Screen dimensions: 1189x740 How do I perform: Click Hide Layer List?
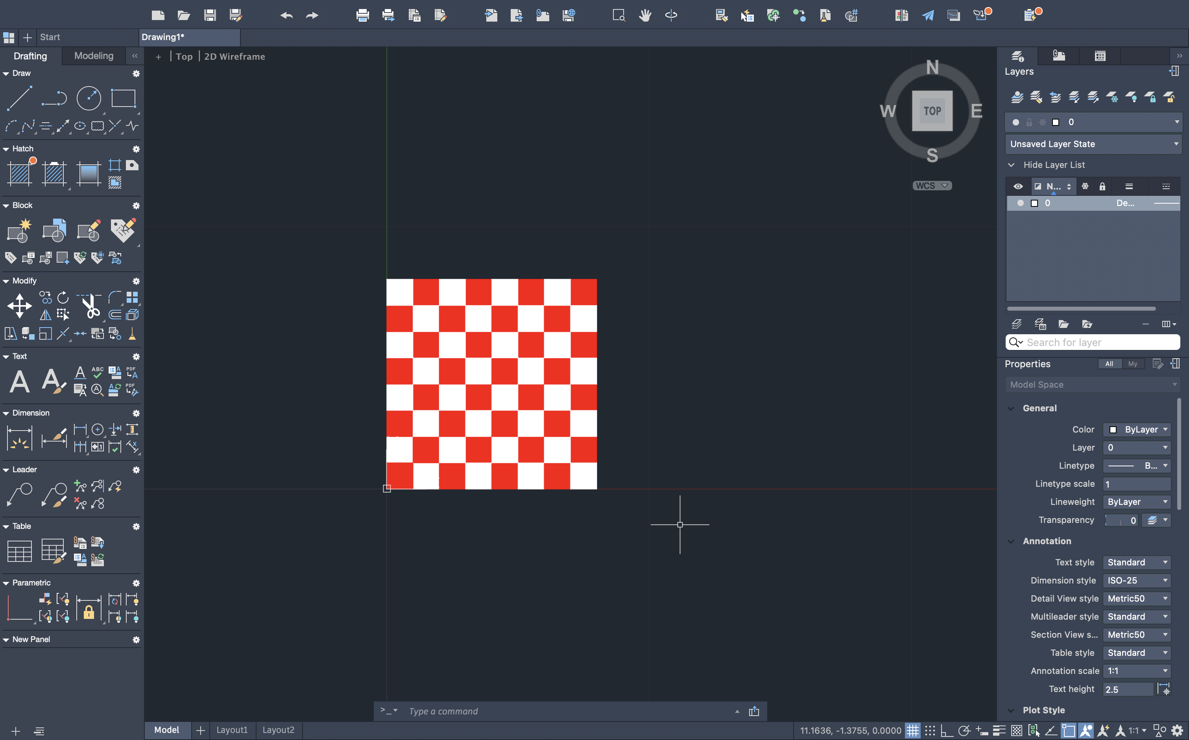coord(1054,165)
